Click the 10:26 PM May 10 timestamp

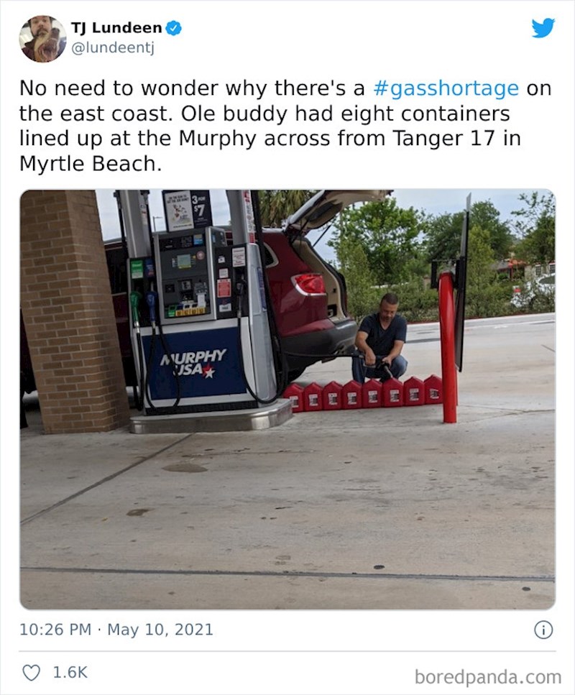(x=116, y=630)
